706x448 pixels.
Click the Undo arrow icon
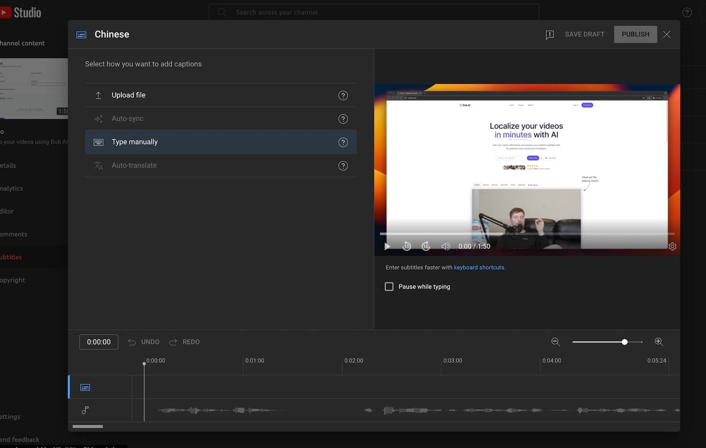point(131,342)
